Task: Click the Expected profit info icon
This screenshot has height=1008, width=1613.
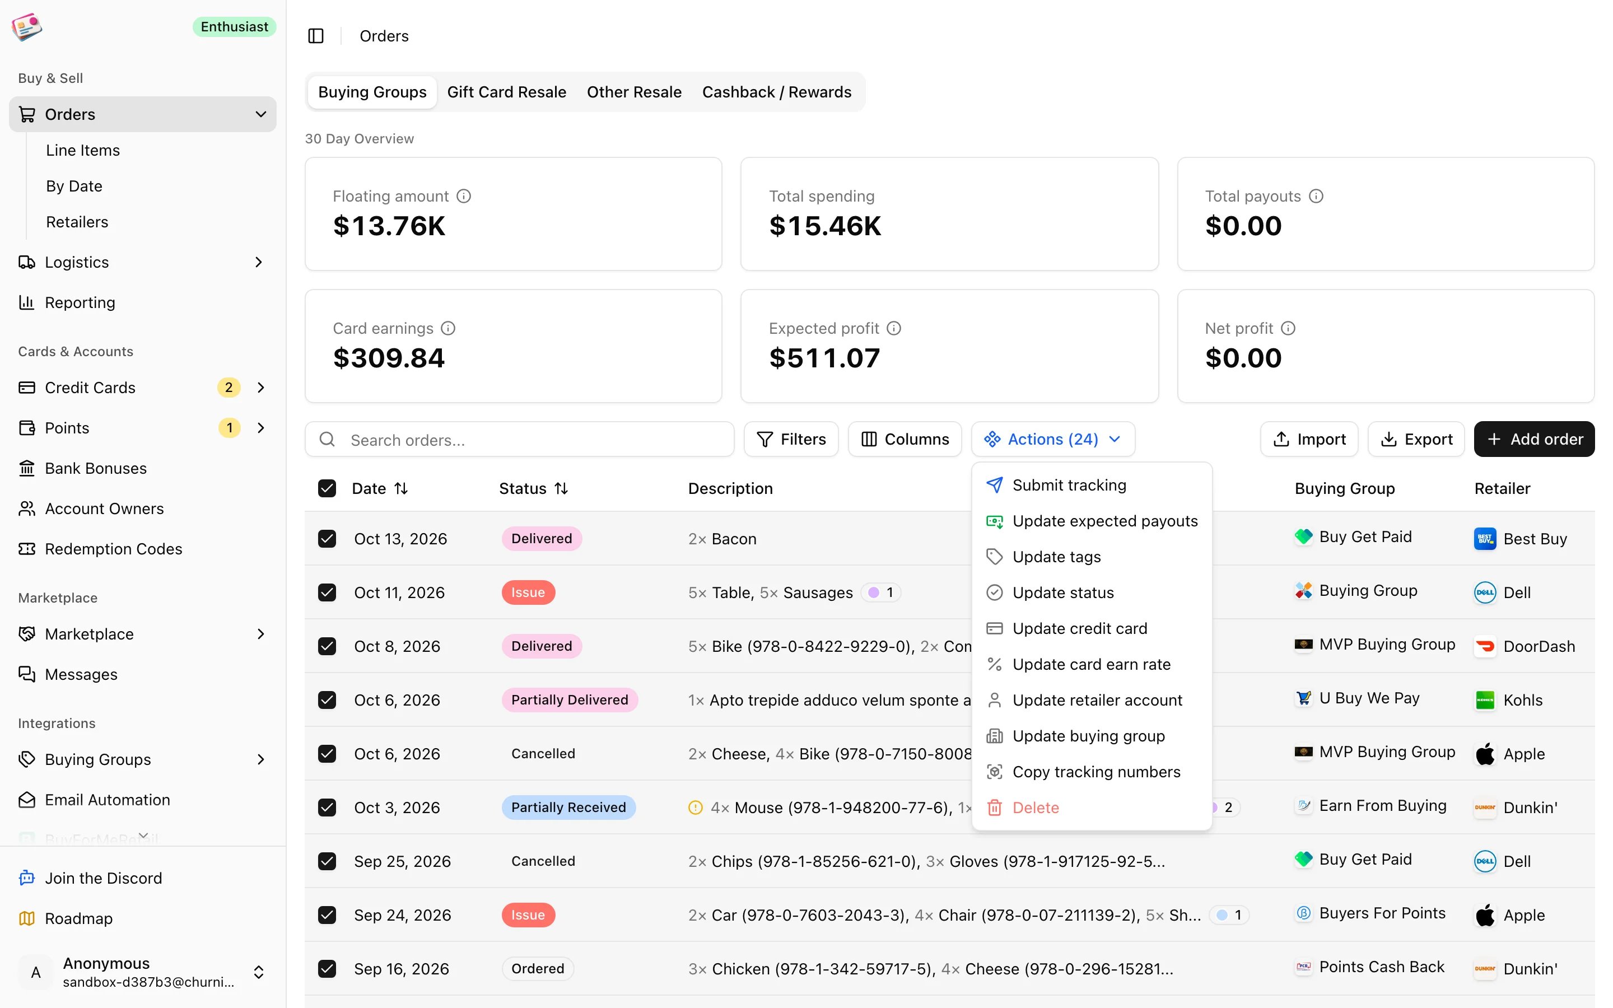Action: tap(894, 328)
